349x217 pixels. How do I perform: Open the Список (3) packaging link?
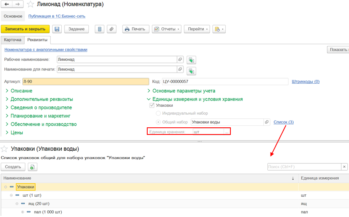283,122
